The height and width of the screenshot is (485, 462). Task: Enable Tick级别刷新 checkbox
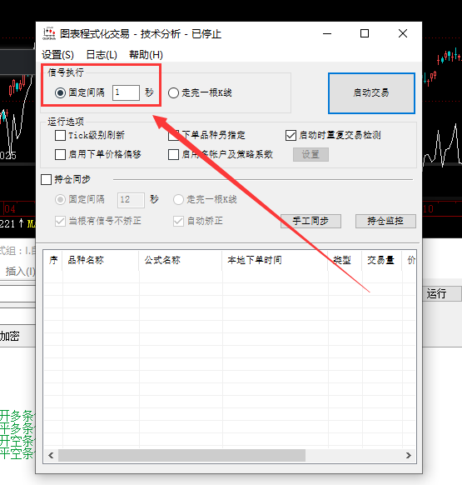click(x=60, y=135)
